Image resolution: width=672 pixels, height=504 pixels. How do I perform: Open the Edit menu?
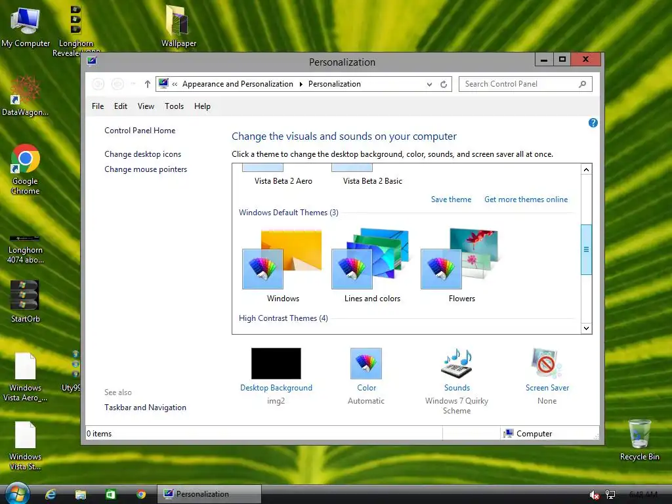tap(121, 106)
